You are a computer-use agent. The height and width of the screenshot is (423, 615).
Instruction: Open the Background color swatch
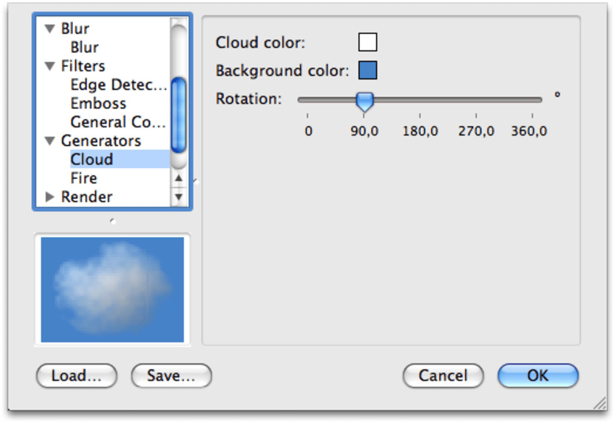(368, 70)
